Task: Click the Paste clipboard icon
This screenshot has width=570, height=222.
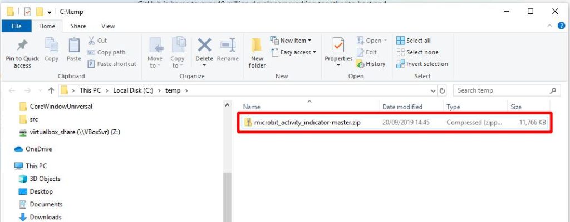Action: pos(74,46)
